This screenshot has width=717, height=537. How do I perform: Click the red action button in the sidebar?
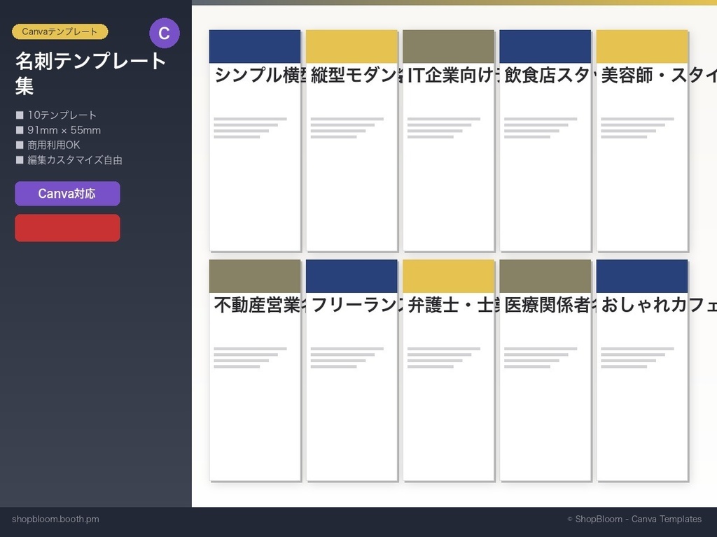[67, 228]
